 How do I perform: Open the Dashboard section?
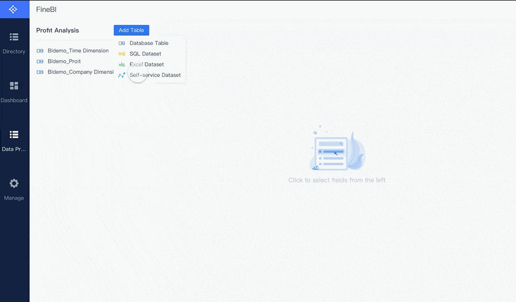(x=14, y=90)
